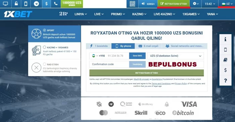Click the VISA payment logo

pos(189,104)
